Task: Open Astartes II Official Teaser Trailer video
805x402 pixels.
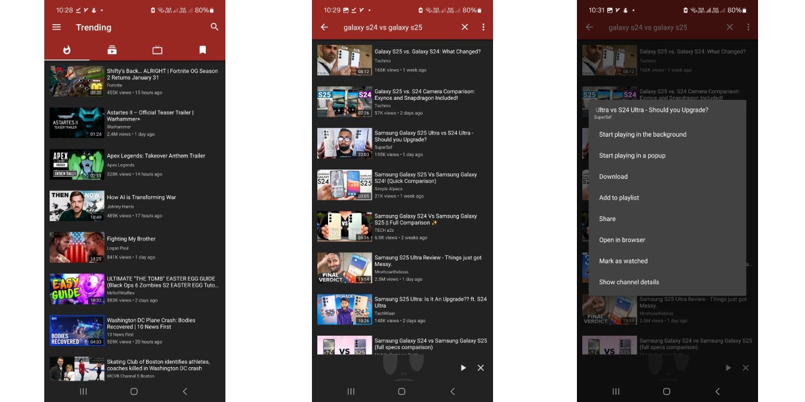Action: coord(135,123)
